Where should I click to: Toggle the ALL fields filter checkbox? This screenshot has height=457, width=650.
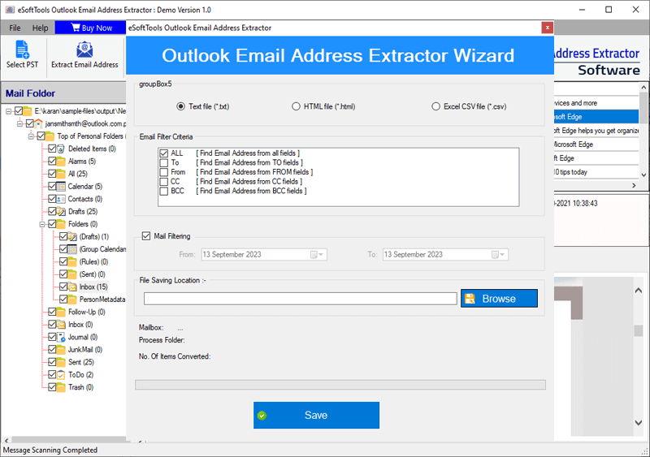[164, 153]
